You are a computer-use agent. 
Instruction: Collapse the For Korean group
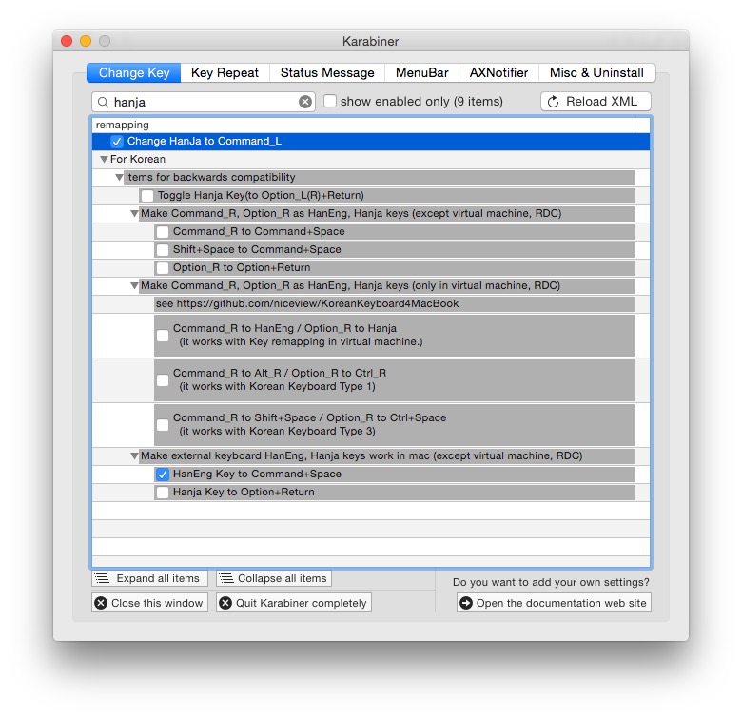104,160
